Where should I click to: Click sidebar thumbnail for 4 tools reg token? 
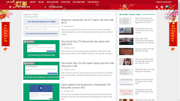tap(126, 21)
